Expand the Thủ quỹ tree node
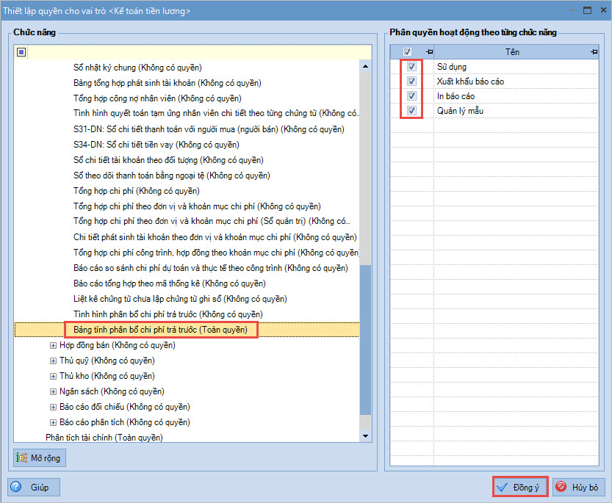Viewport: 612px width, 503px height. tap(53, 361)
